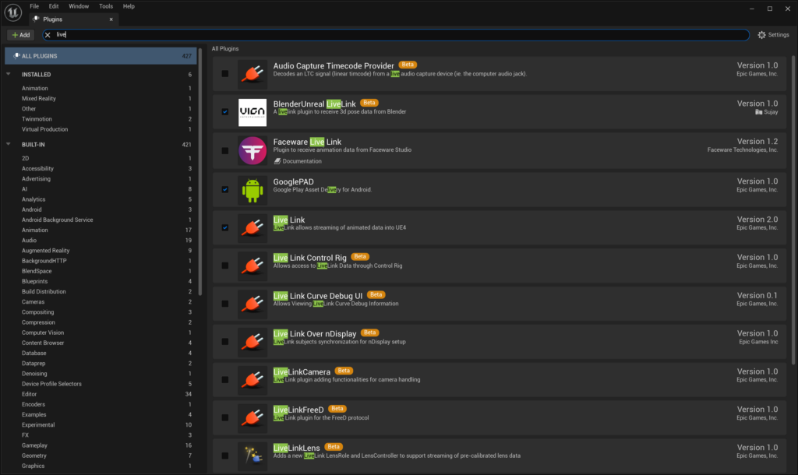The image size is (798, 475).
Task: Click the All Plugins category icon
Action: (16, 56)
